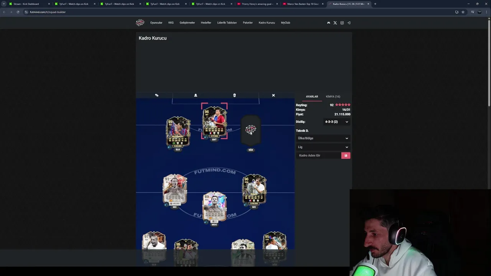Select the 89 MDO Xabi Alonso card

pyautogui.click(x=214, y=207)
